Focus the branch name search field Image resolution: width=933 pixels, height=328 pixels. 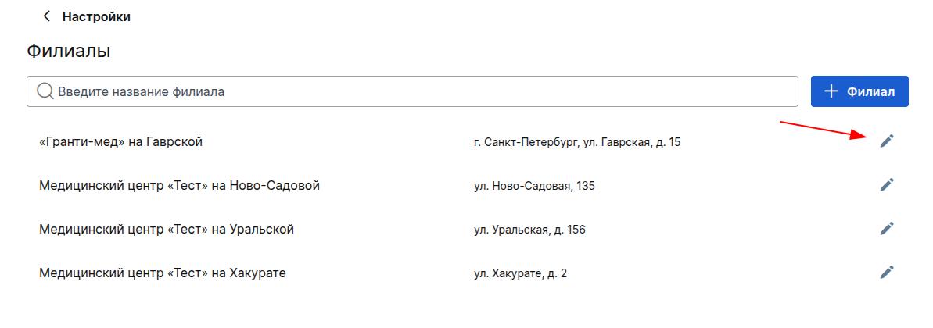[412, 91]
